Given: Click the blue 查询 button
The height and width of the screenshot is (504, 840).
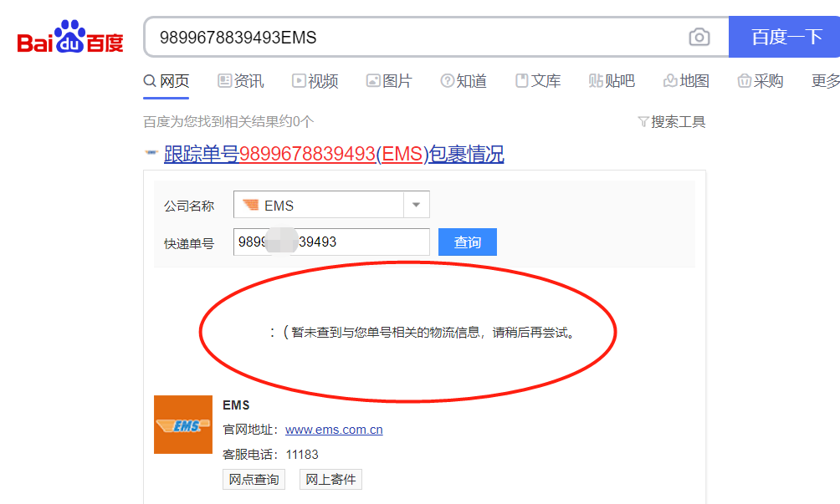Looking at the screenshot, I should 467,242.
